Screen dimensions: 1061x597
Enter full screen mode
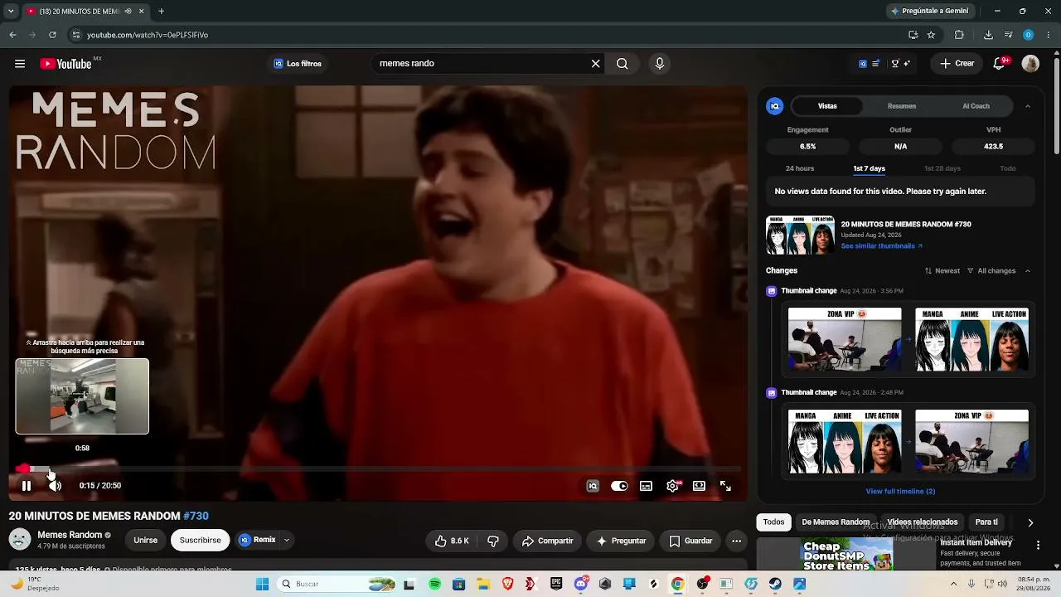tap(725, 486)
